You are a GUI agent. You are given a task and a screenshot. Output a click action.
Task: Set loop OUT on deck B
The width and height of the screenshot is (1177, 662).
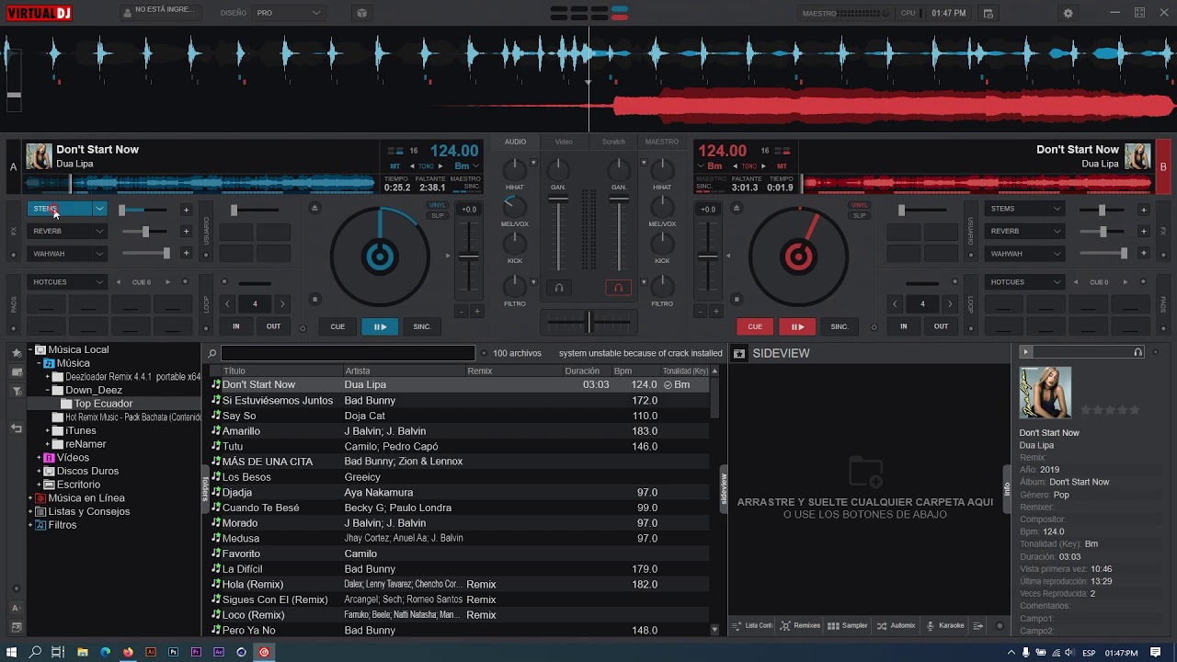click(x=941, y=326)
